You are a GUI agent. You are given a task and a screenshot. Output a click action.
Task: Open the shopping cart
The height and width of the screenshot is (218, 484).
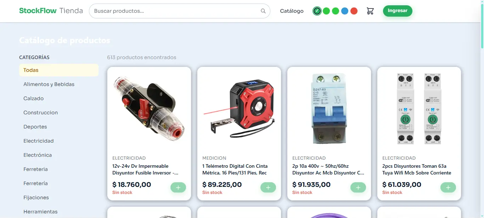point(370,11)
